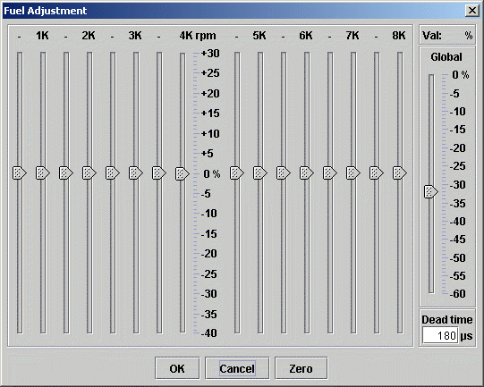
Task: Click the 6K rpm slider thumb
Action: (x=307, y=172)
